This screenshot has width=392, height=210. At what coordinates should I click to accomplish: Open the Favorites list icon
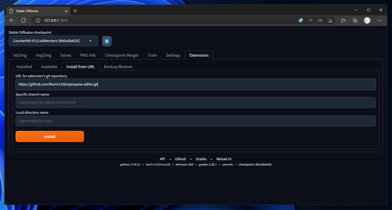coord(343,20)
